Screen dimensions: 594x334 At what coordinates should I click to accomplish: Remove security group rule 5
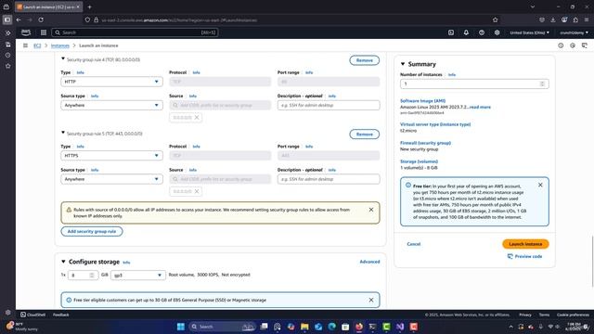coord(365,134)
